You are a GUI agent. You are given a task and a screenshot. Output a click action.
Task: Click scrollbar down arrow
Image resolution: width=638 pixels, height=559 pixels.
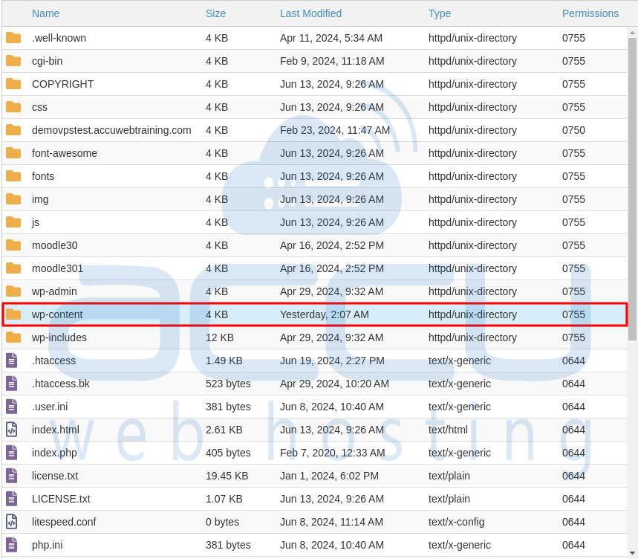(632, 553)
